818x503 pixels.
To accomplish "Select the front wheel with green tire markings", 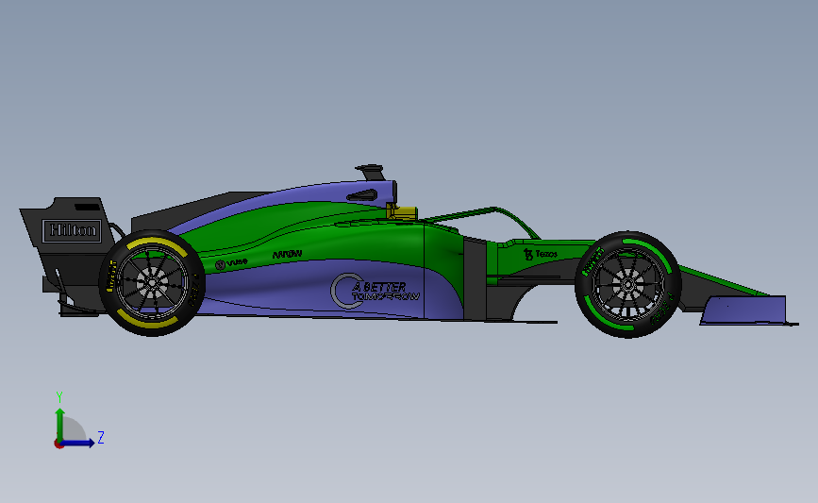I will click(x=627, y=284).
